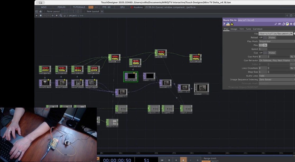Image resolution: width=295 pixels, height=162 pixels.
Task: Open operator help question mark icon
Action: [224, 24]
